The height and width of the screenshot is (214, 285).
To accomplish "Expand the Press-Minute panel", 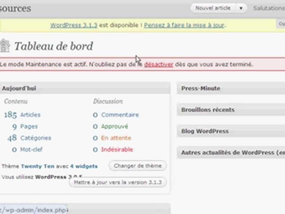I will click(231, 88).
